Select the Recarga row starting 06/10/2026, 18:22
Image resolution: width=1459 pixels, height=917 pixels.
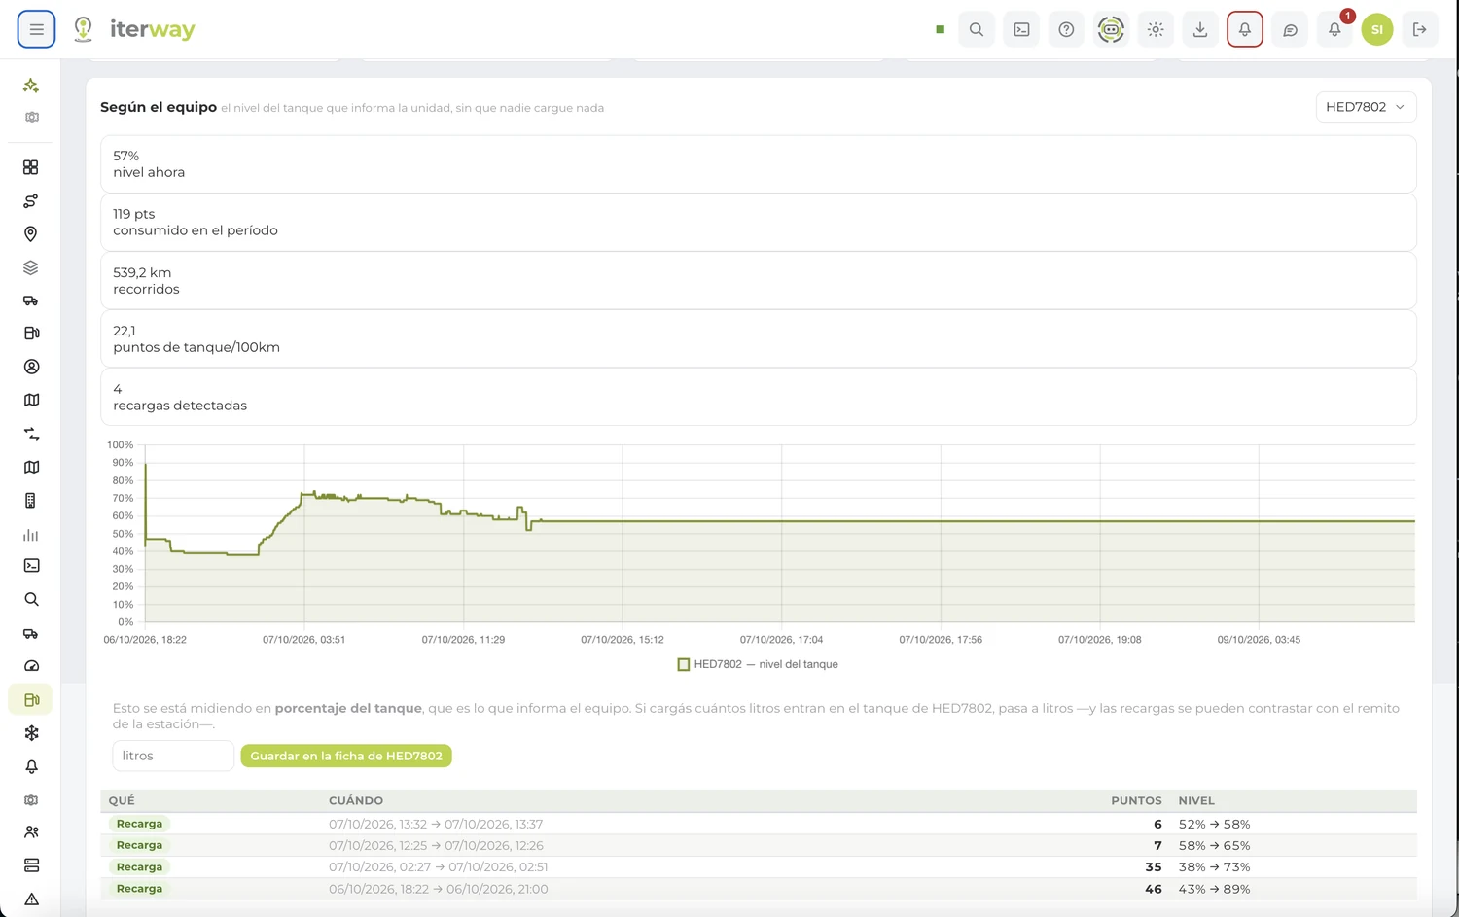[759, 889]
